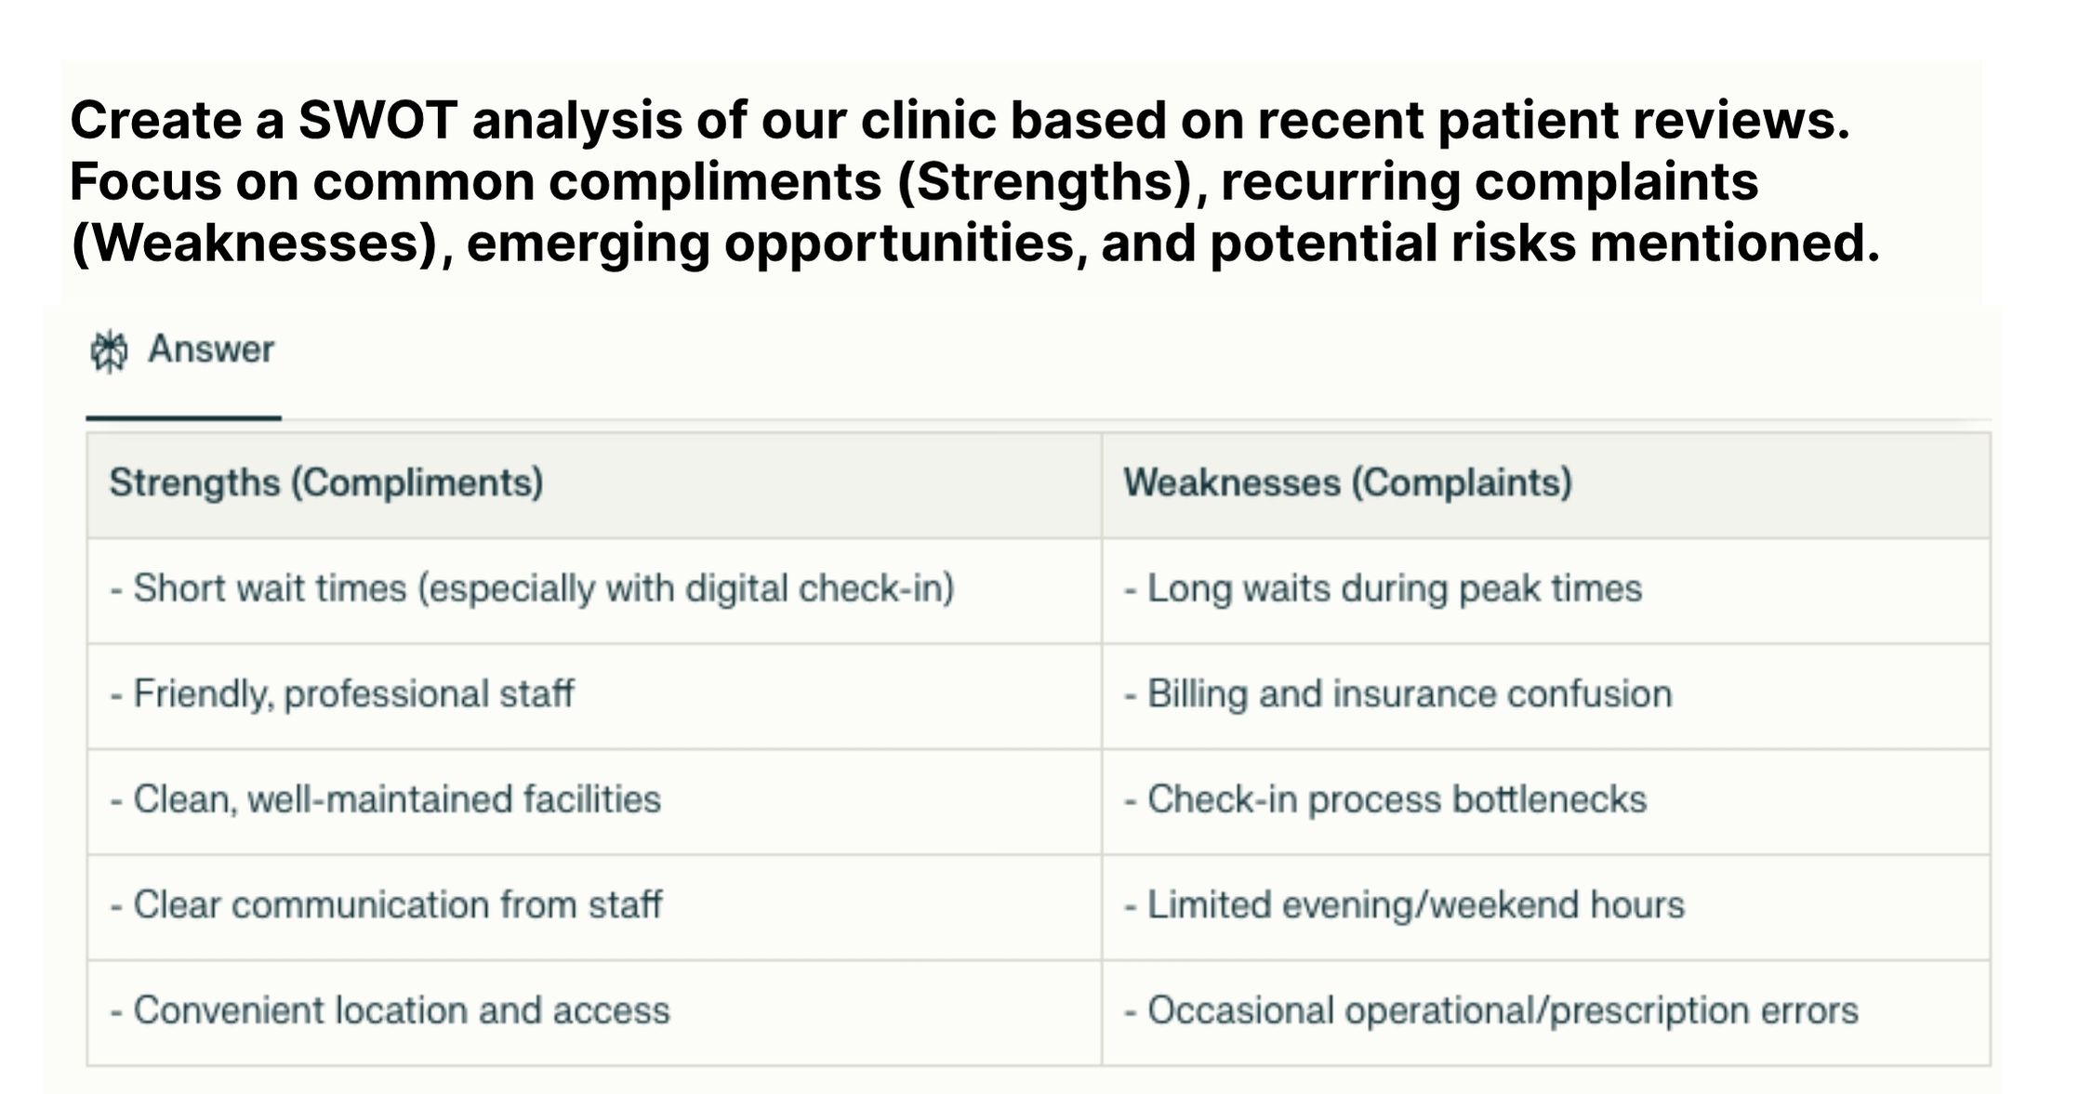Screen dimensions: 2092x1094
Task: Select the Billing and insurance confusion cell
Action: [x=1546, y=696]
